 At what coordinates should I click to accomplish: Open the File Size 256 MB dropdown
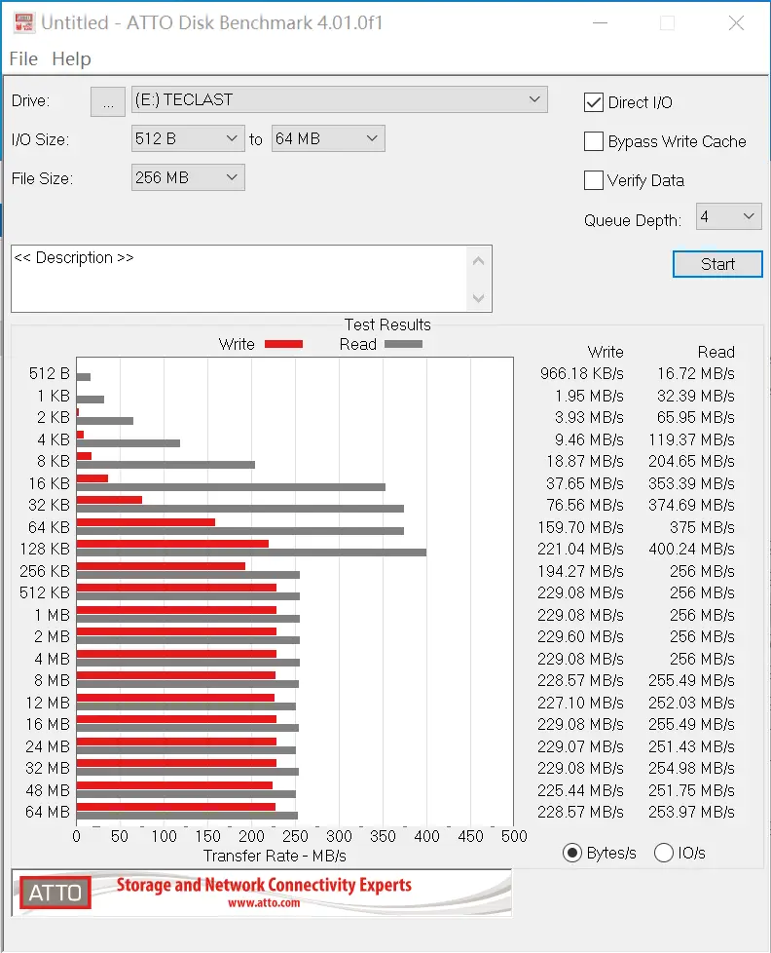tap(188, 177)
